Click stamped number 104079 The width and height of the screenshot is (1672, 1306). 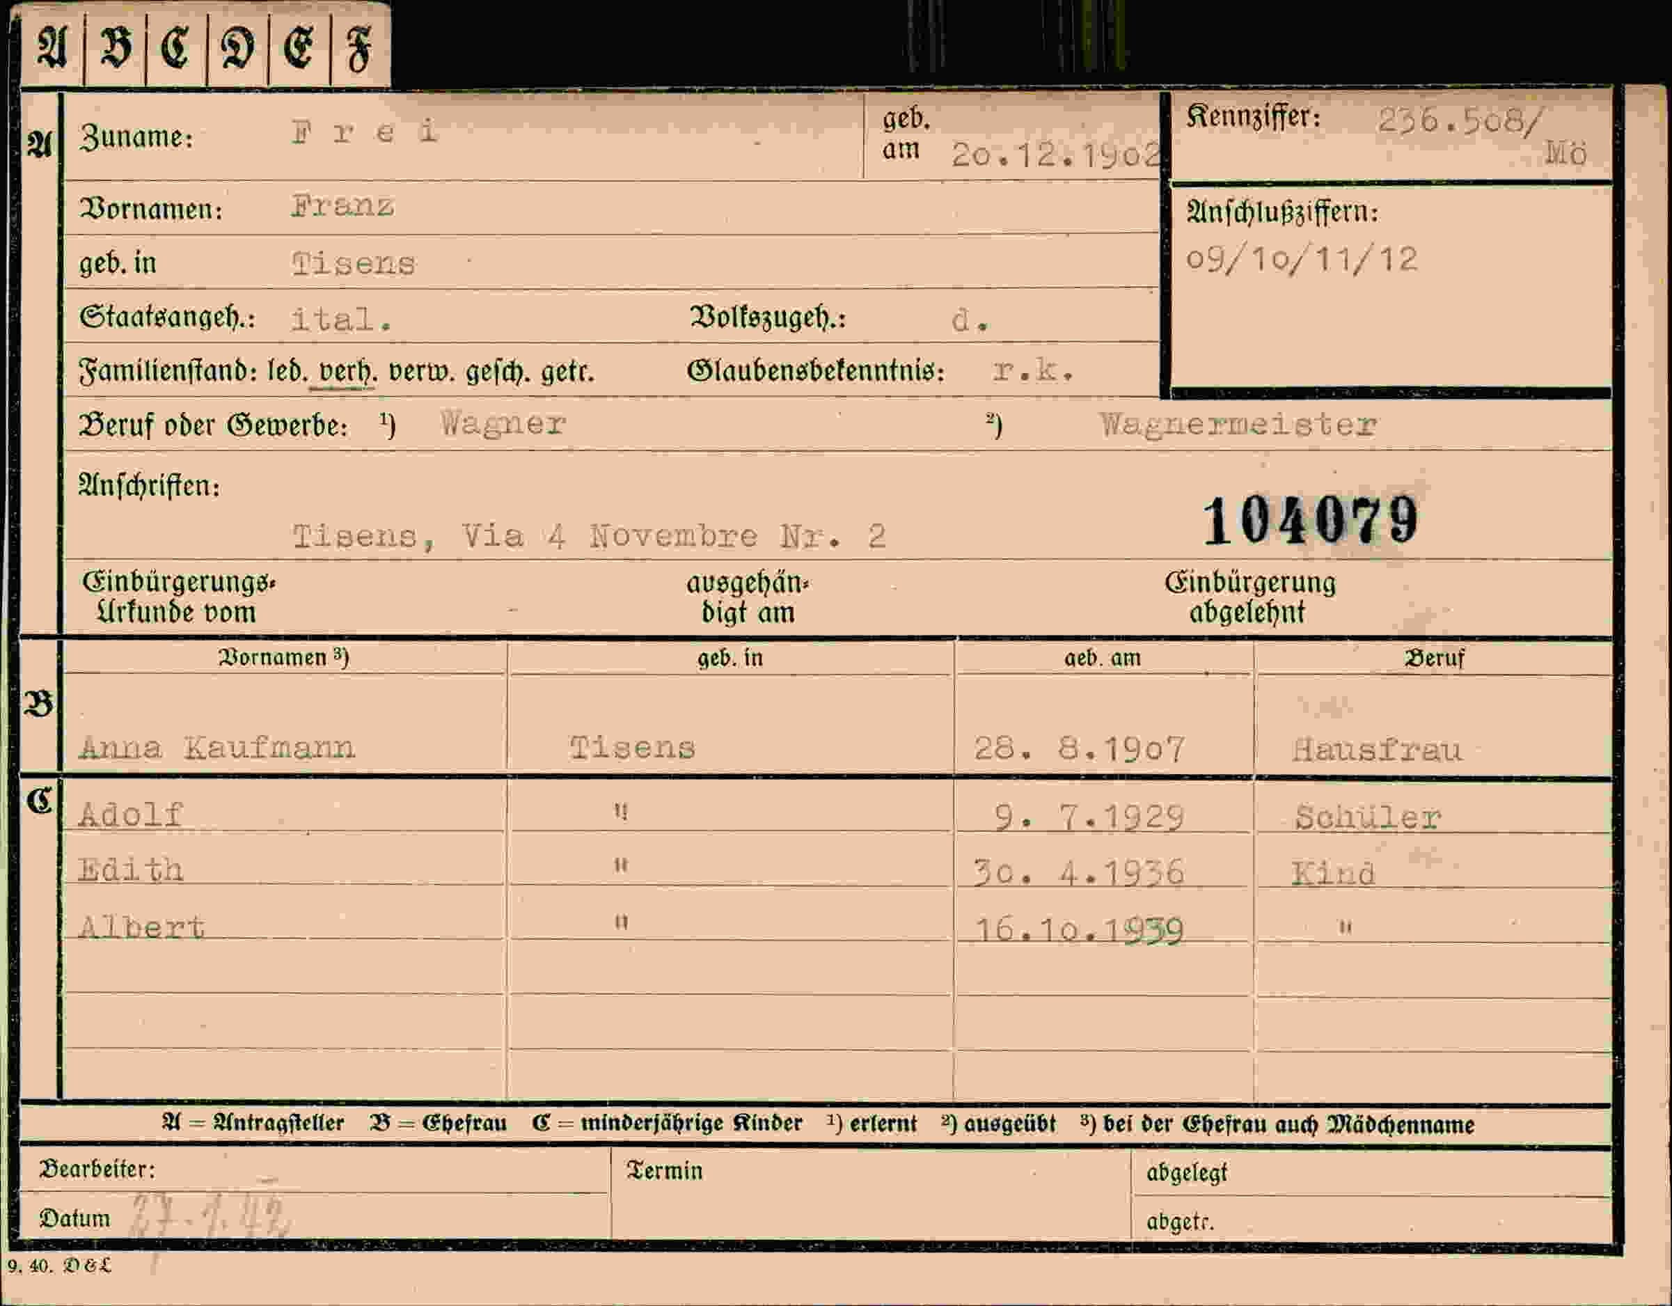tap(1311, 521)
